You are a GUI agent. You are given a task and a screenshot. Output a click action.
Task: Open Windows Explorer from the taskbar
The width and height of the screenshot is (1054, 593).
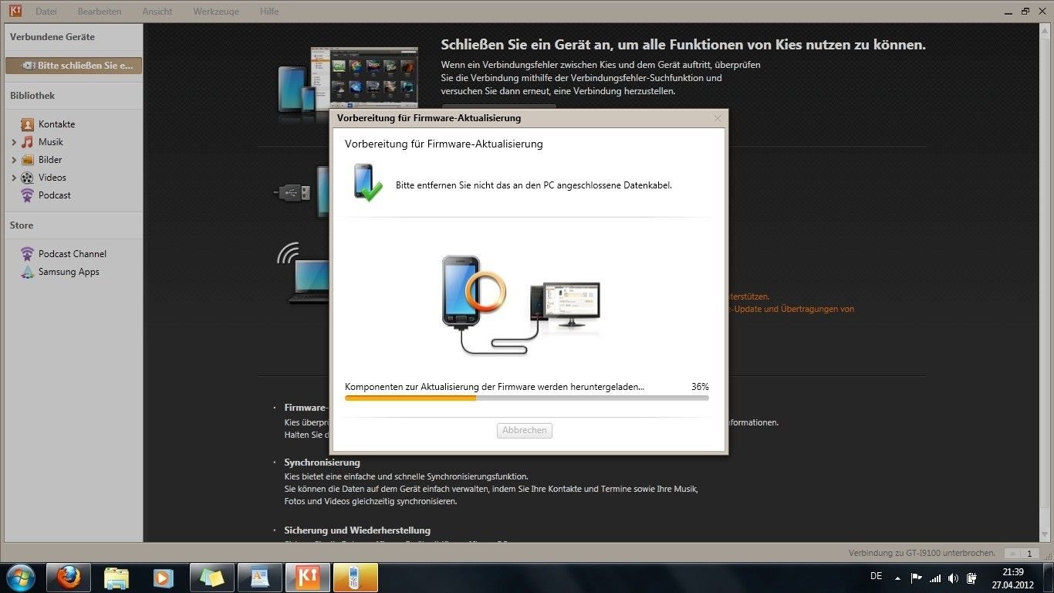click(117, 578)
